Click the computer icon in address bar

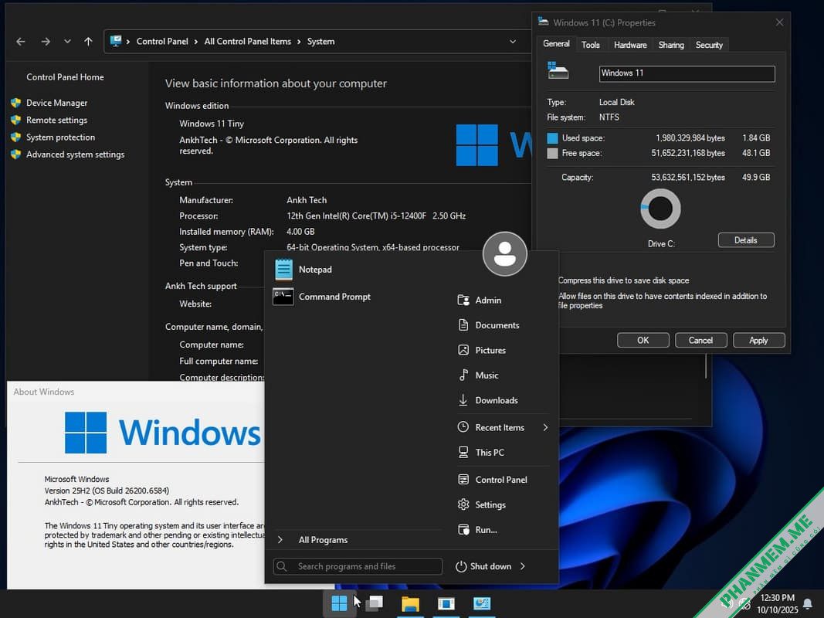pos(116,41)
